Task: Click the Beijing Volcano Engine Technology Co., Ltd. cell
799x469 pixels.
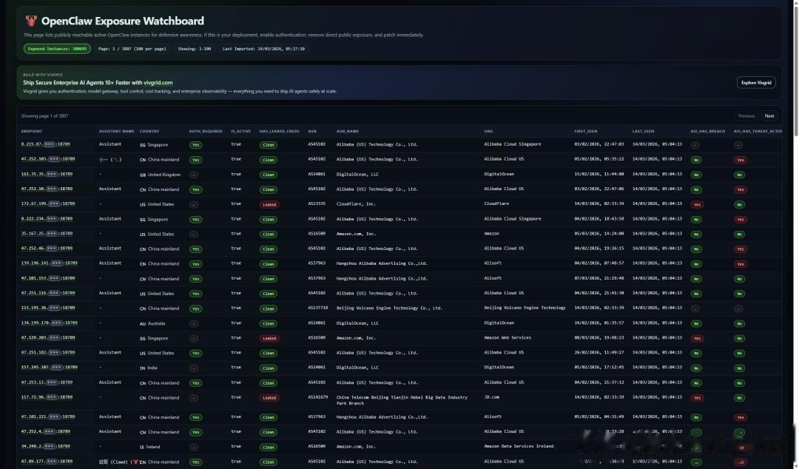Action: (x=389, y=308)
